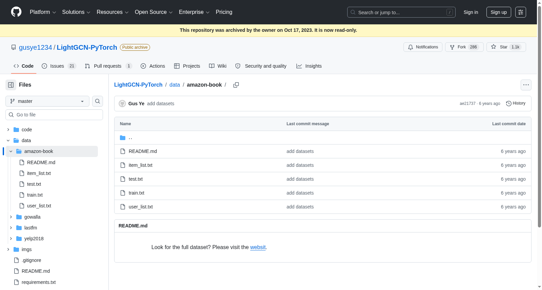Click the Notifications bell button

pos(423,47)
